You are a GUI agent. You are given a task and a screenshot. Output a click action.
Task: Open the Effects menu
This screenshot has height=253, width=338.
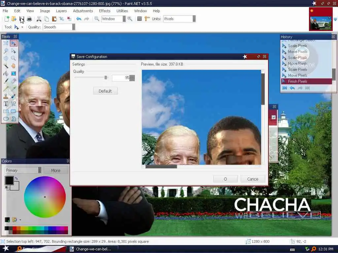(x=105, y=11)
